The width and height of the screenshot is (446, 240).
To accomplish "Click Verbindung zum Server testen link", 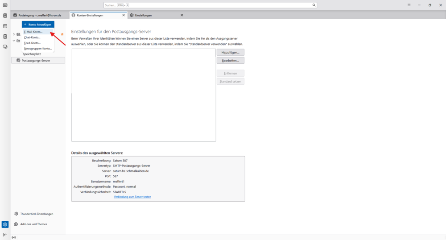I will click(x=132, y=197).
